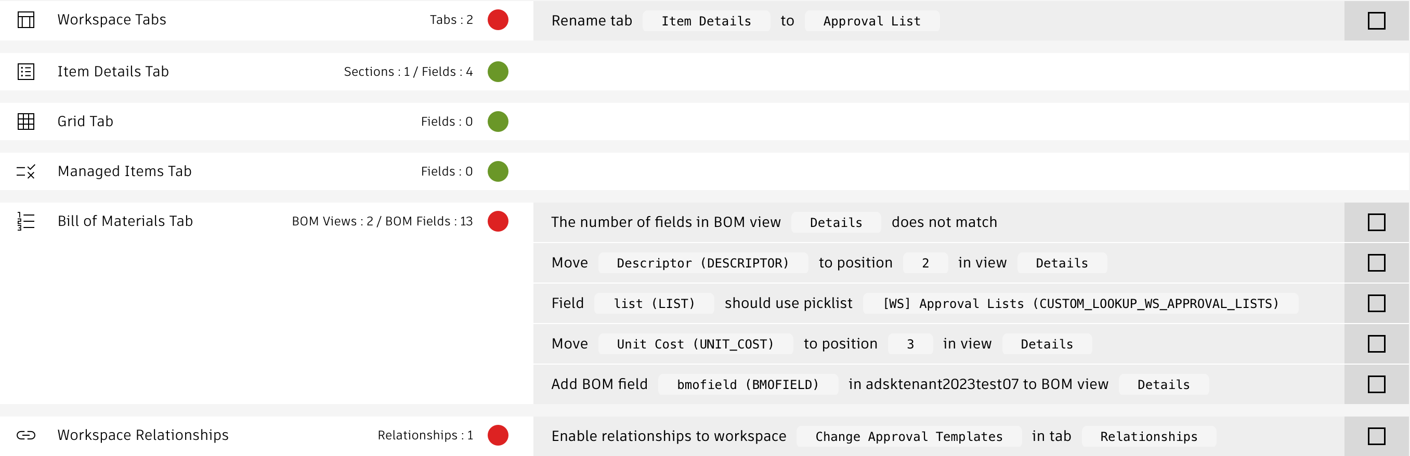Screen dimensions: 1410x456
Task: Click red status dot for Workspace Tabs
Action: click(498, 20)
